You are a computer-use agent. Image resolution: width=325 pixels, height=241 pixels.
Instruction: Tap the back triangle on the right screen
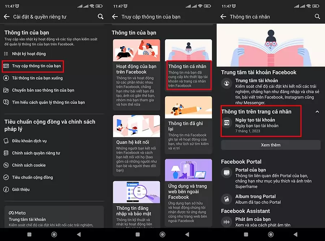tap(295, 234)
